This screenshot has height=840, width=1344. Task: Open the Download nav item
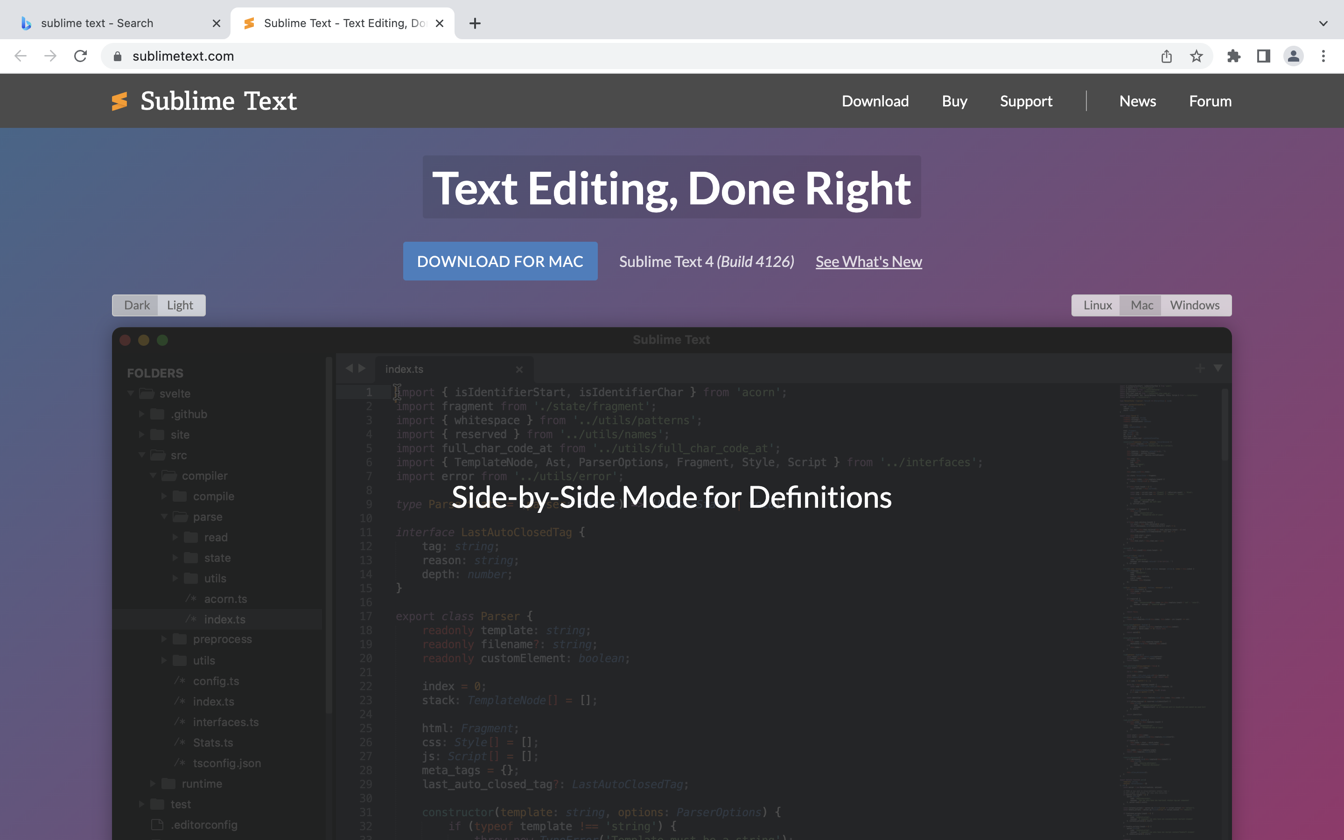[875, 101]
